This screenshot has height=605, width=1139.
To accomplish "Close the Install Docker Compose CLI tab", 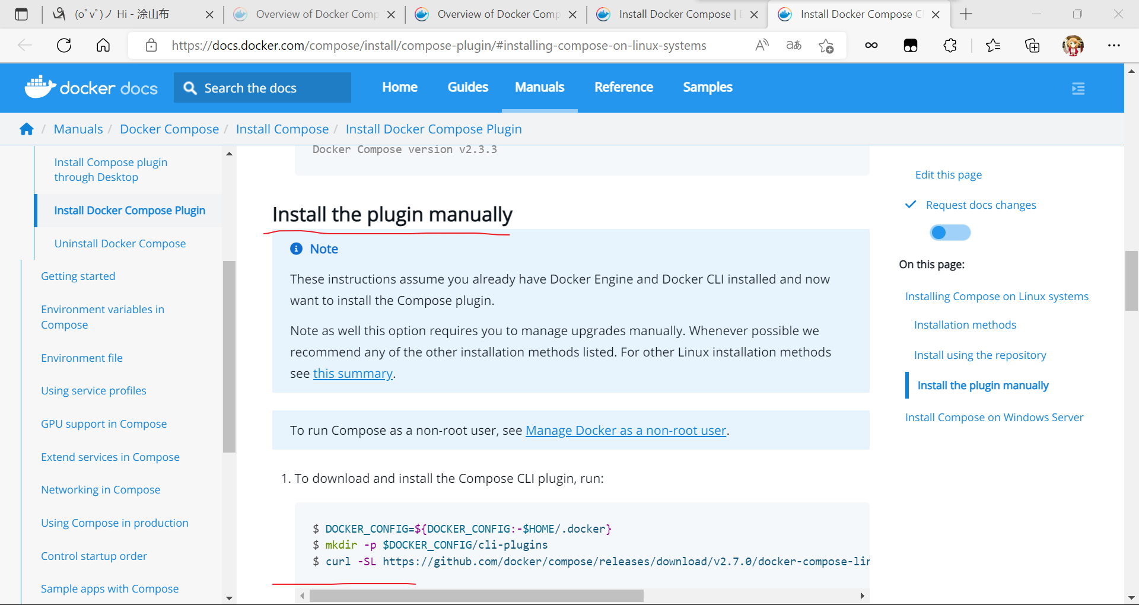I will pos(936,15).
